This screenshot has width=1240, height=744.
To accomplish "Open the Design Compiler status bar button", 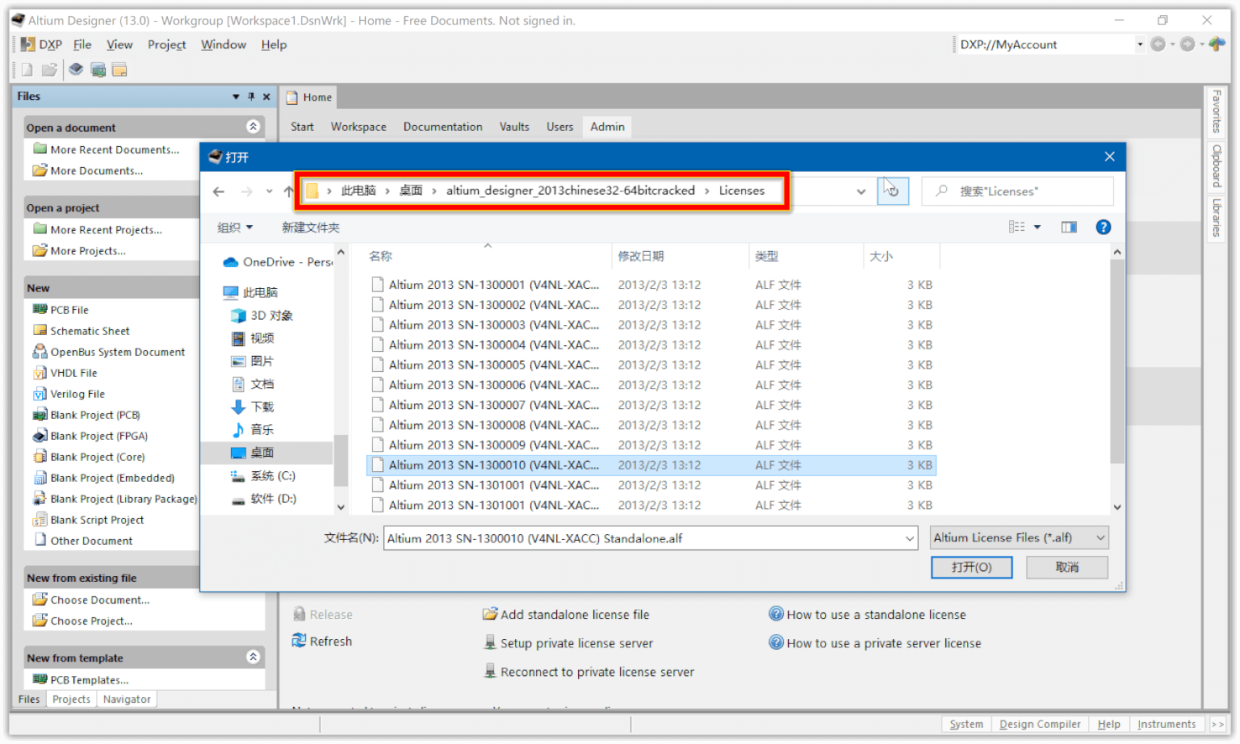I will 1040,725.
